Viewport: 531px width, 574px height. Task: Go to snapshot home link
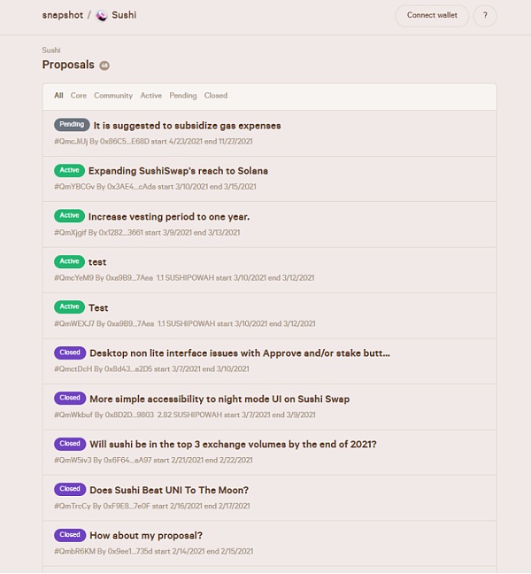(x=63, y=15)
